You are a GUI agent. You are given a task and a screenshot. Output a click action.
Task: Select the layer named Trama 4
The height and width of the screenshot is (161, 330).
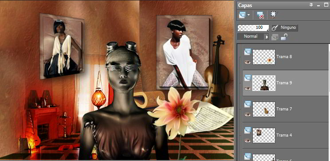284,135
